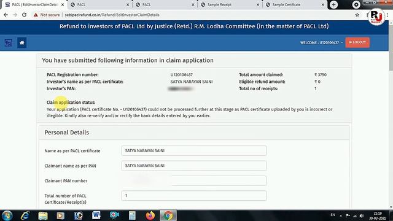Click Chrome icon in taskbar
This screenshot has width=393, height=221.
[x=168, y=215]
